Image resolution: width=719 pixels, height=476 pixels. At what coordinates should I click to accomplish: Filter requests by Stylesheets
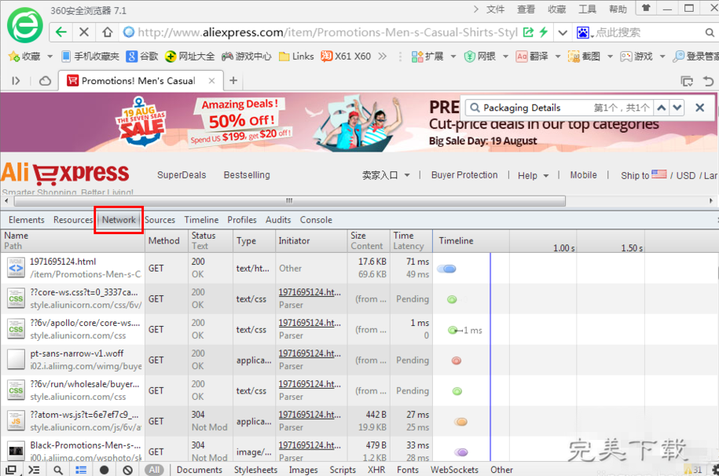click(255, 470)
